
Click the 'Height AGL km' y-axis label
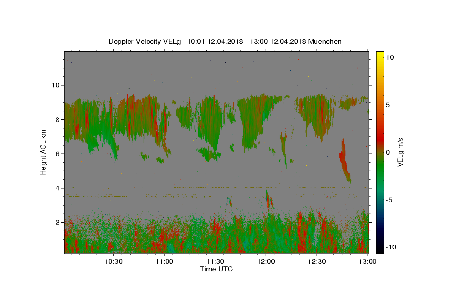click(44, 152)
